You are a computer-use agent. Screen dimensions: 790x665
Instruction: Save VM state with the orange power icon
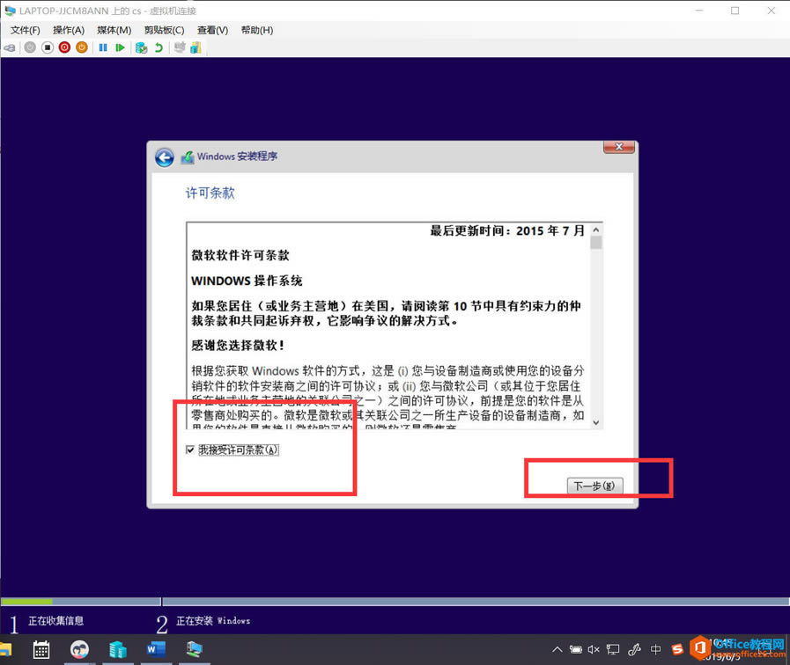pyautogui.click(x=82, y=47)
